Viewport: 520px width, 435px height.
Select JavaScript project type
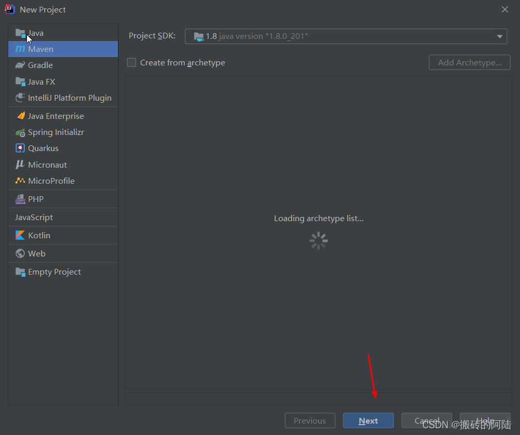point(63,217)
